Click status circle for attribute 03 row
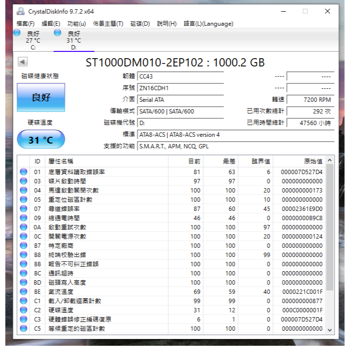 (23, 181)
